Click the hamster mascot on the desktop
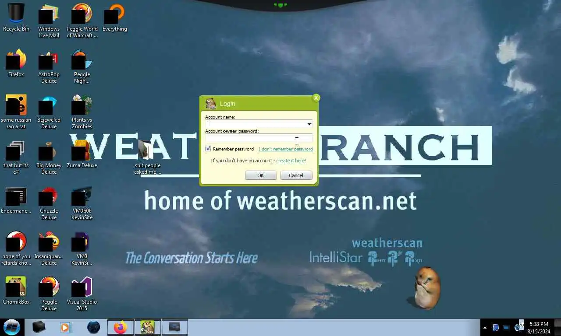The image size is (561, 336). click(426, 288)
